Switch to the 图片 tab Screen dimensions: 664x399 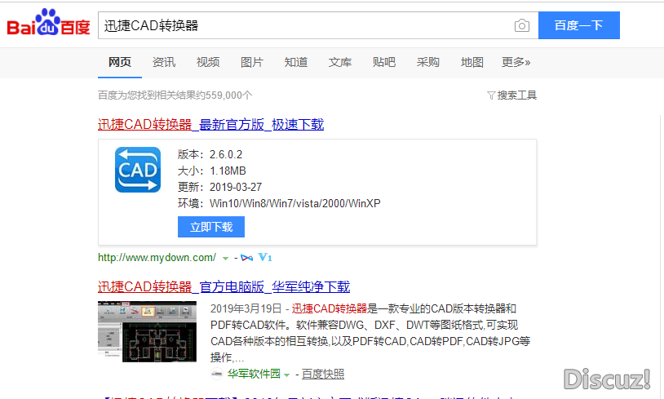click(x=252, y=62)
